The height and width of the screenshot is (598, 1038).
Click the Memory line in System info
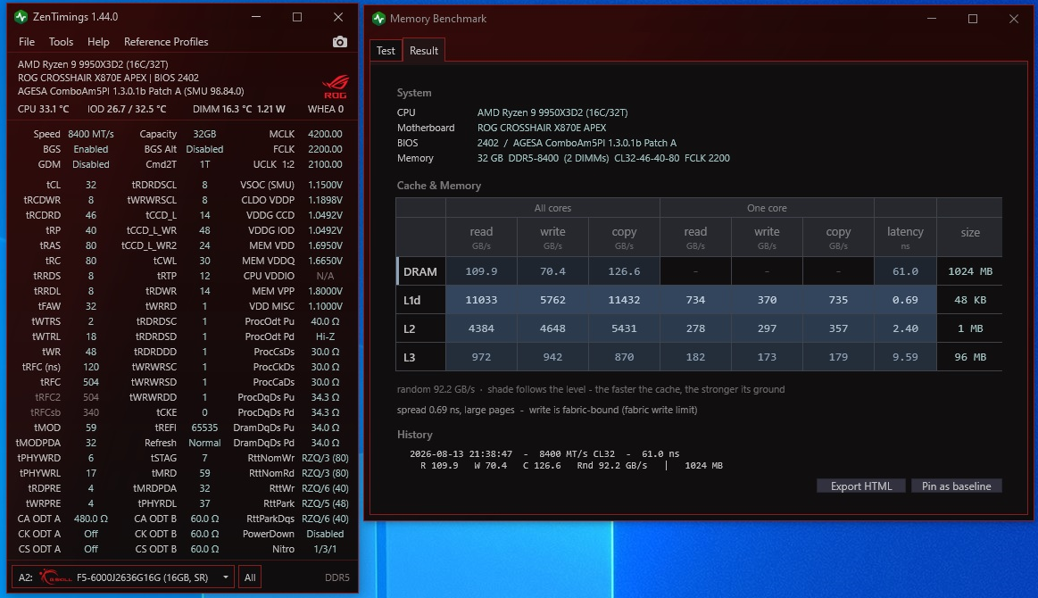[x=563, y=158]
